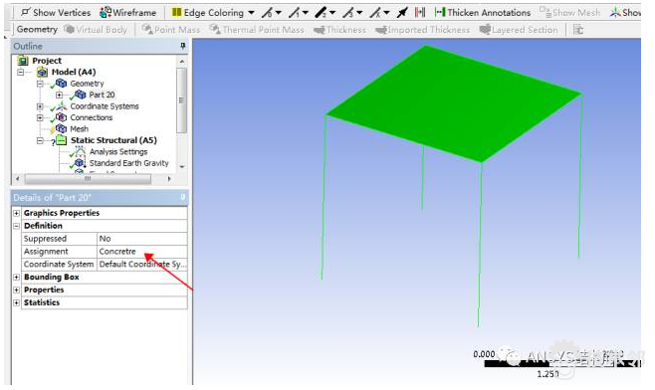Click the Suppressed value 'No'
The height and width of the screenshot is (390, 655).
pos(141,239)
